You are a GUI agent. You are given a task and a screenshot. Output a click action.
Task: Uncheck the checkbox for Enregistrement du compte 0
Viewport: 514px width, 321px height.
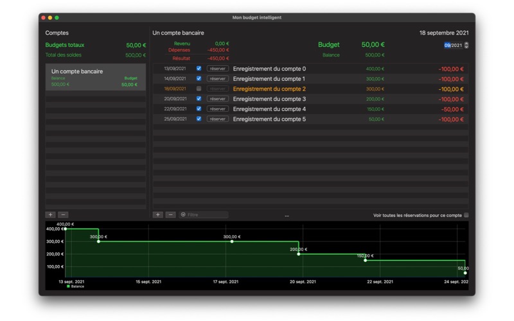point(199,69)
